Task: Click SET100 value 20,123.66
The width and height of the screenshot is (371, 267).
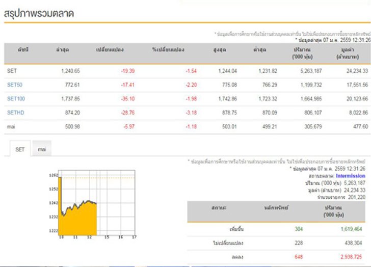Action: 357,99
